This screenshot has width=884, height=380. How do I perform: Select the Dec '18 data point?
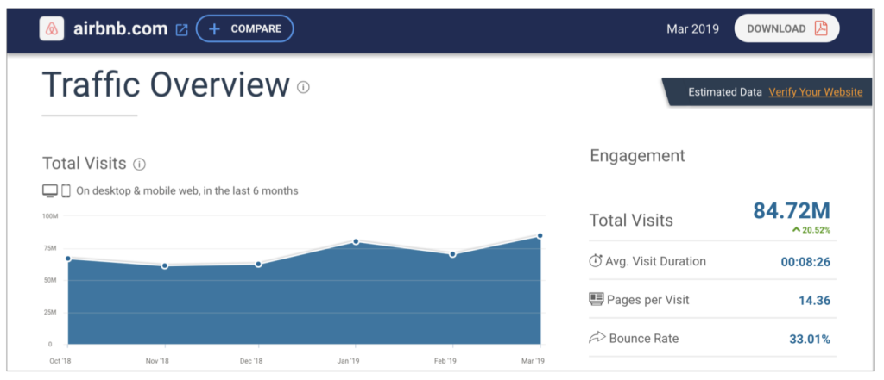click(x=258, y=264)
